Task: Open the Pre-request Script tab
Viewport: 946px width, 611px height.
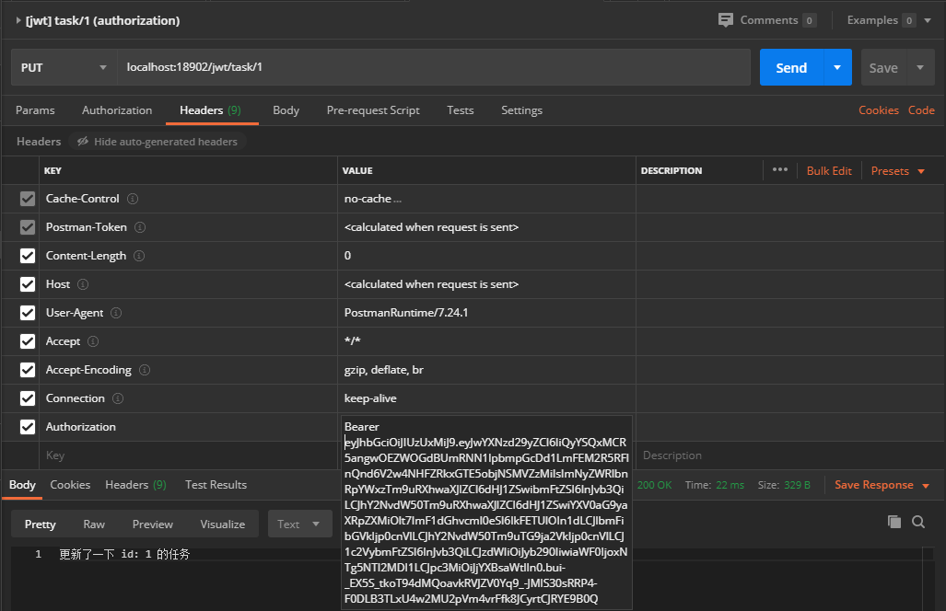Action: tap(373, 110)
